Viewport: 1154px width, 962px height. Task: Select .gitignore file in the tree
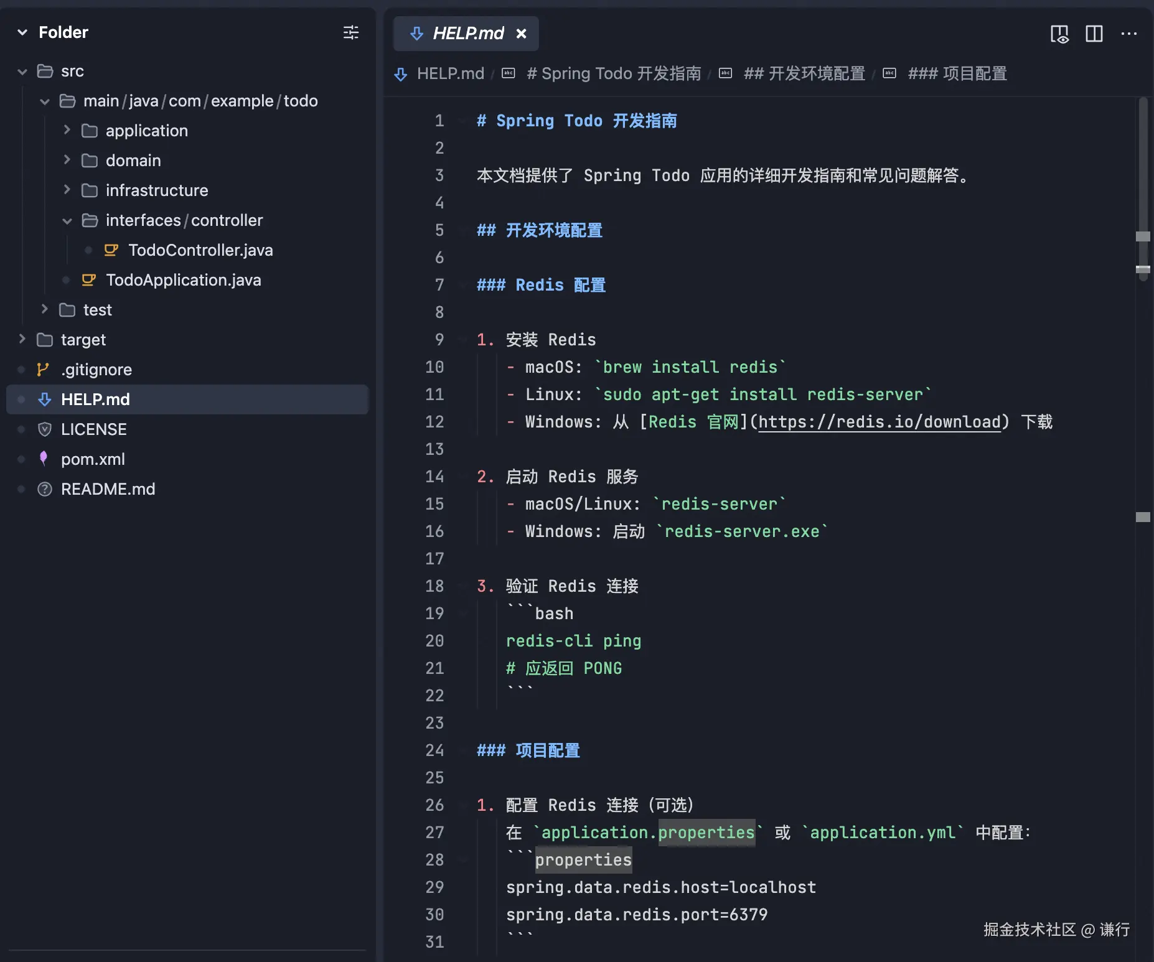coord(96,370)
